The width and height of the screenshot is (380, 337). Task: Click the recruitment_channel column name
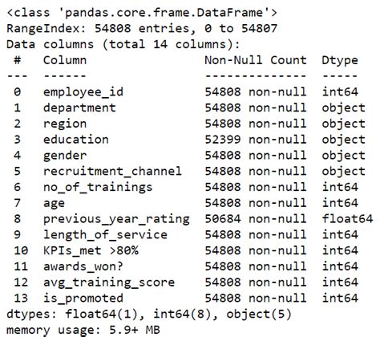[x=112, y=172]
